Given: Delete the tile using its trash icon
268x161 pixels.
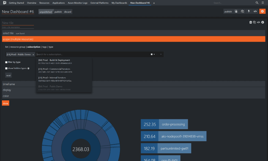Looking at the screenshot, I should click(x=251, y=22).
